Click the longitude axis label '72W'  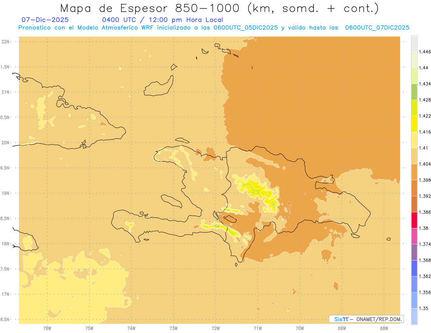[x=215, y=328]
